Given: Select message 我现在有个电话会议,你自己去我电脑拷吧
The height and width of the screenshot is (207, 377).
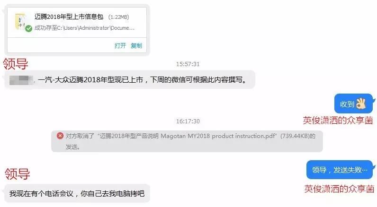Looking at the screenshot, I should tap(77, 193).
